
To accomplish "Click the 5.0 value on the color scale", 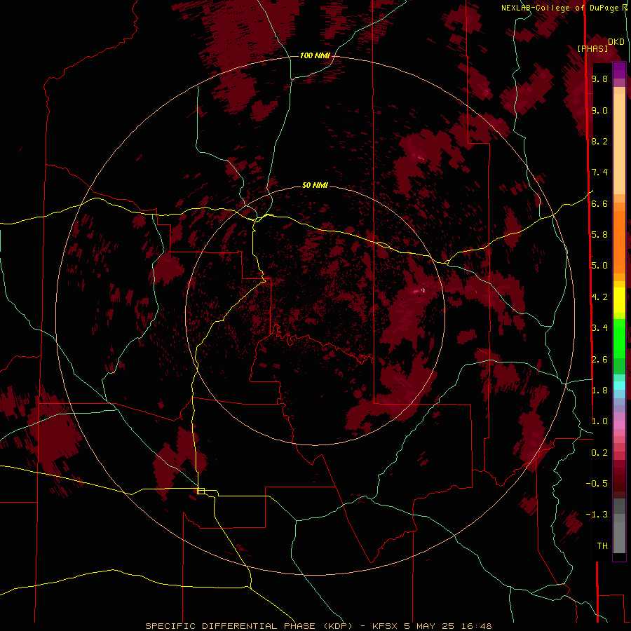I will (599, 266).
